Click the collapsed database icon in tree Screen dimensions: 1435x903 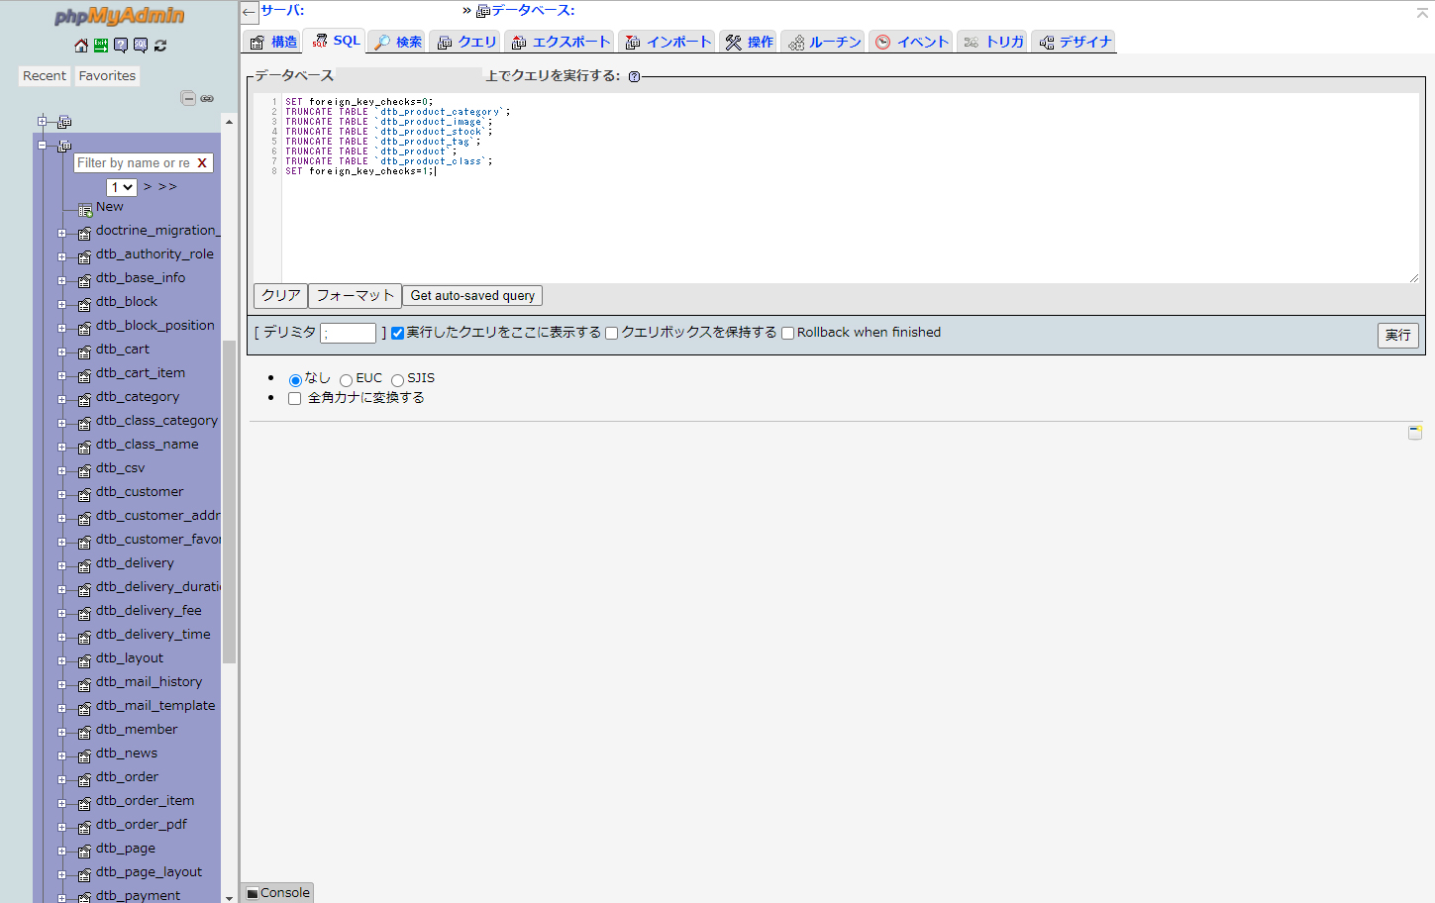coord(64,122)
